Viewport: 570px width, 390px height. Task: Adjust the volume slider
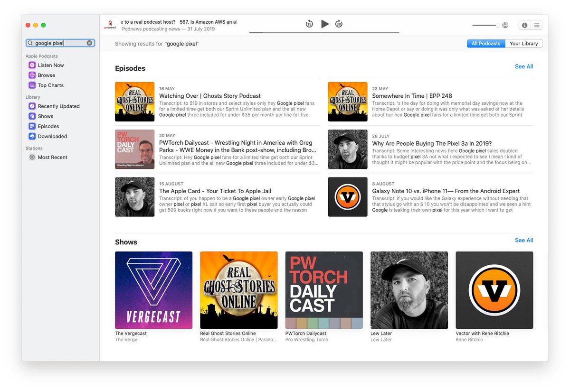point(485,26)
